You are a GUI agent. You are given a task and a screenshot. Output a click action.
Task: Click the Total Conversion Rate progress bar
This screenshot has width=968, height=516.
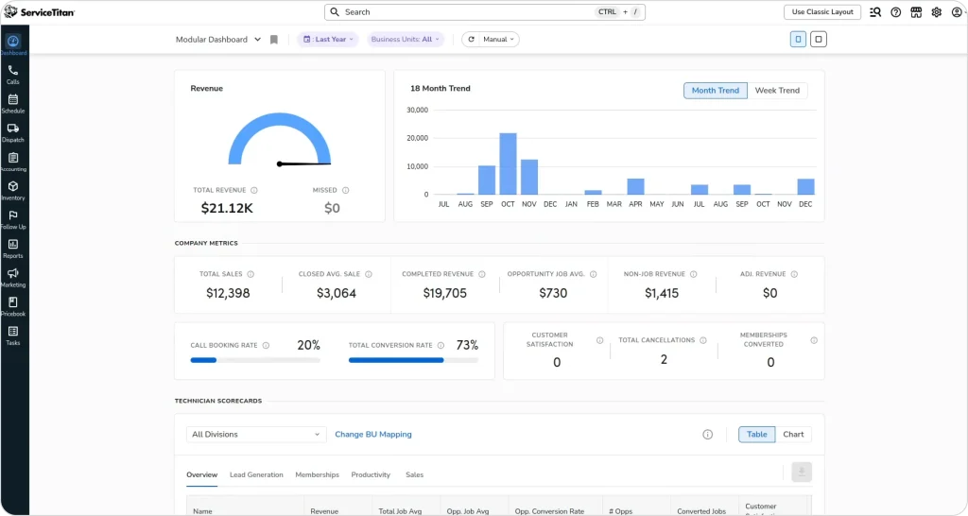[x=413, y=360]
